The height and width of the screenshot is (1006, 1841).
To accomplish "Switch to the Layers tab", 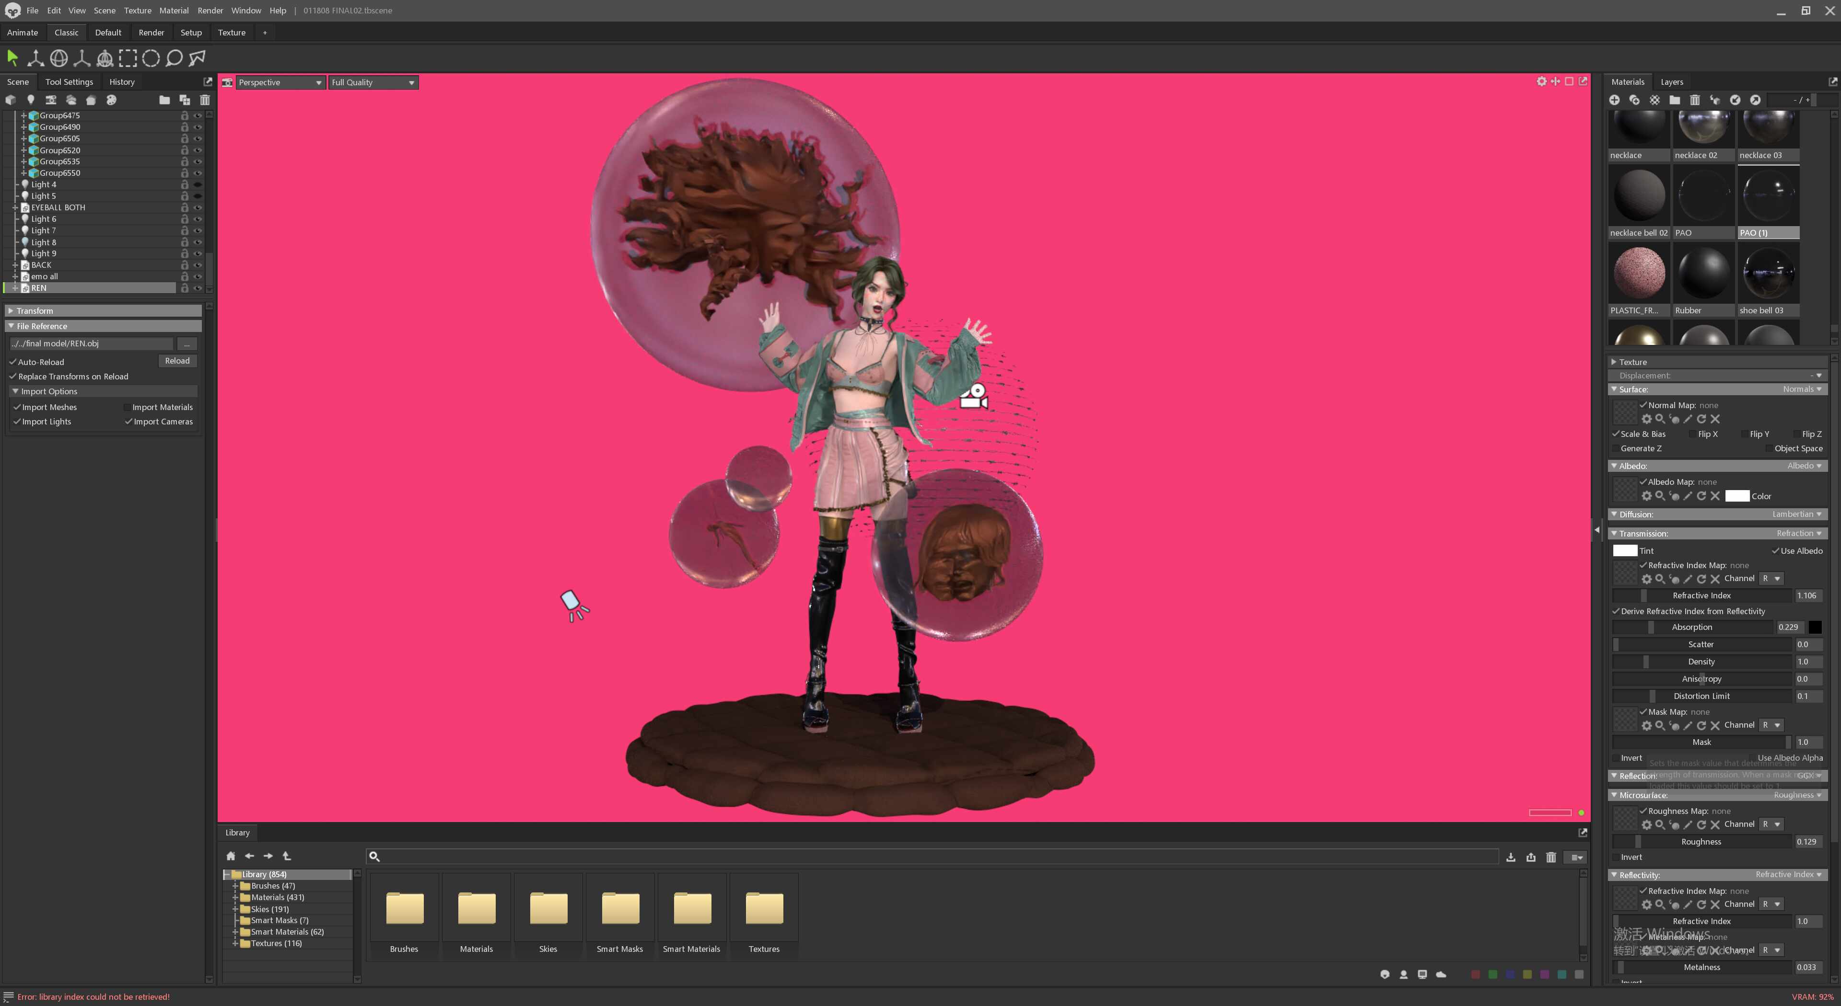I will tap(1672, 81).
